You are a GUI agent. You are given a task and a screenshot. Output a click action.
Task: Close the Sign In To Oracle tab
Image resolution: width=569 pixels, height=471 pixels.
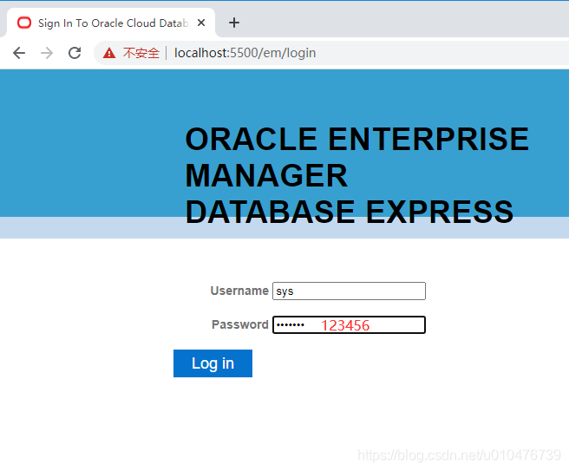201,23
